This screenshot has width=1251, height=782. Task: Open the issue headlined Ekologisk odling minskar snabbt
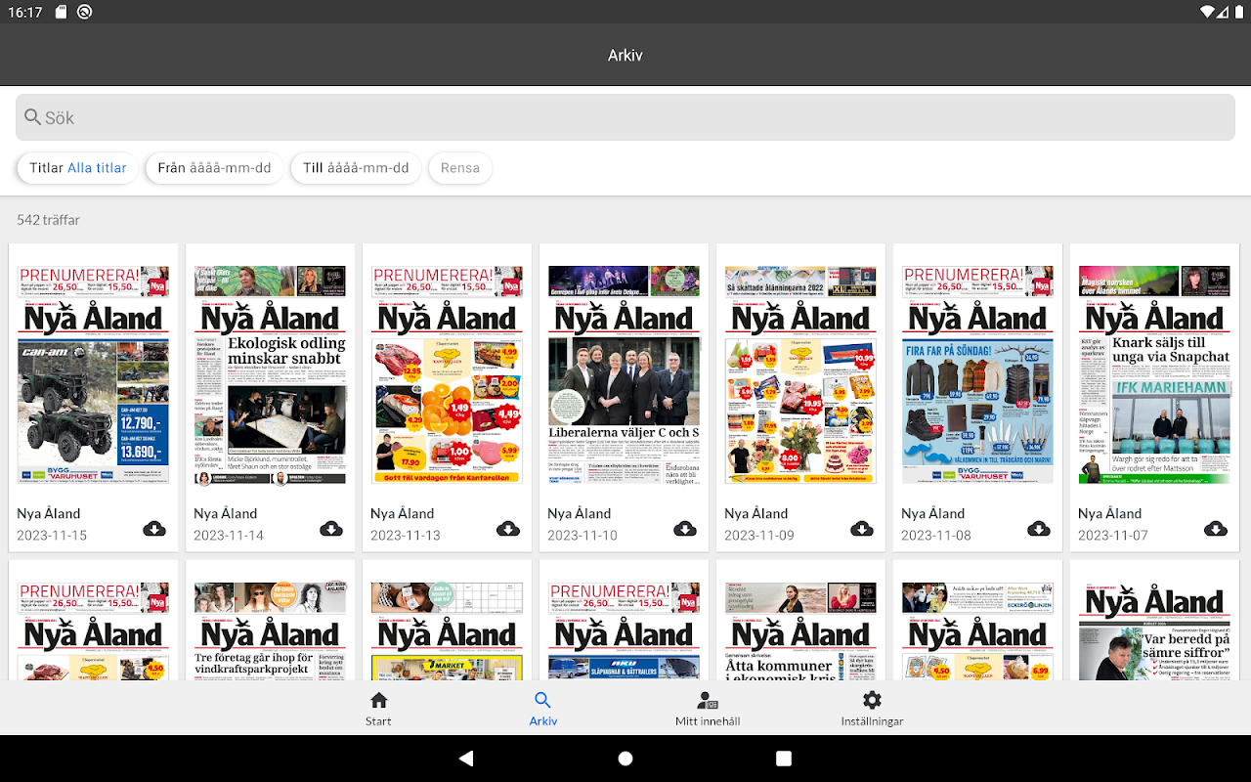point(271,374)
